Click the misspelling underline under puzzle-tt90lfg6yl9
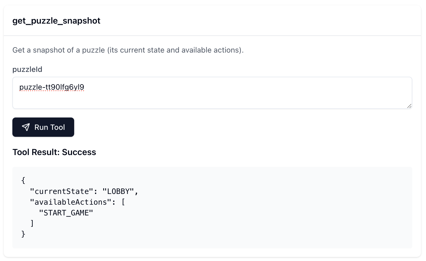This screenshot has width=426, height=261. 52,91
